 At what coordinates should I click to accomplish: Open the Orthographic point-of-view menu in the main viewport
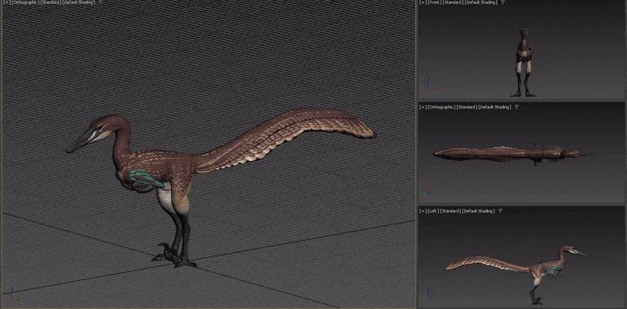(x=25, y=2)
